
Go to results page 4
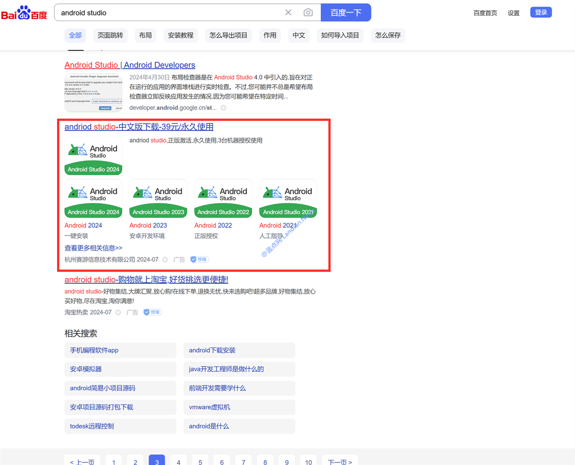coord(178,460)
